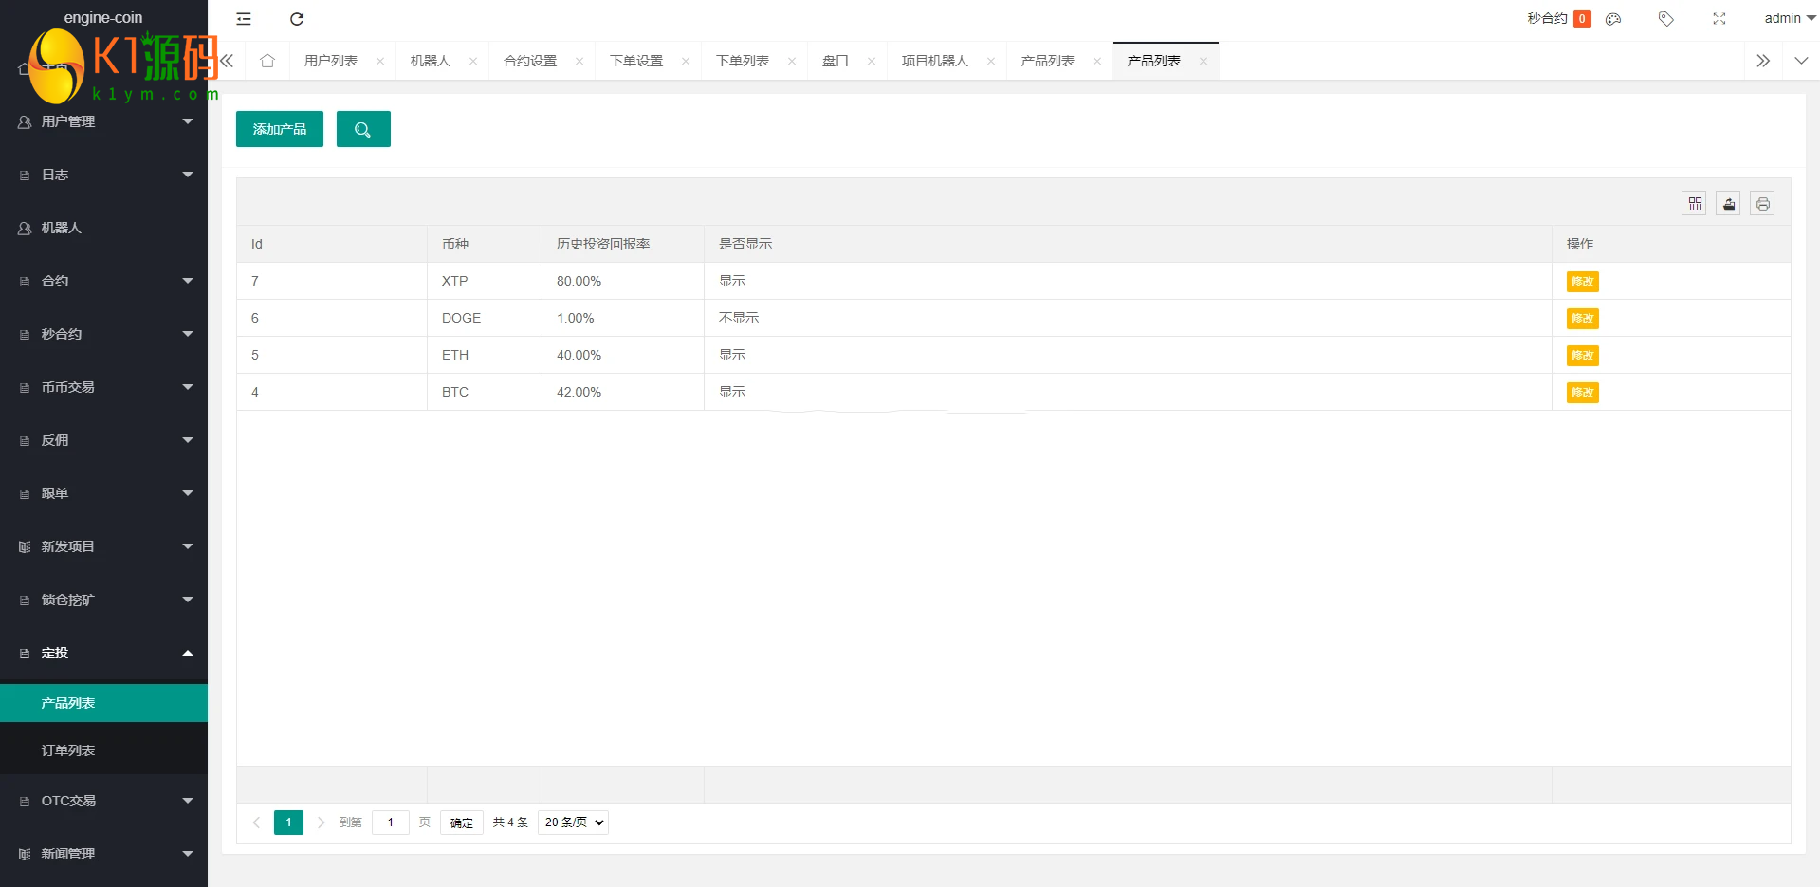Collapse the 定投 sidebar menu
1820x887 pixels.
tap(103, 653)
